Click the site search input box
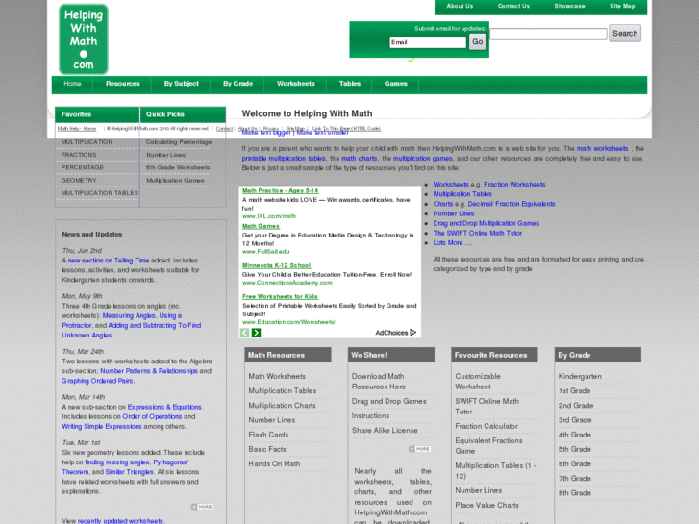This screenshot has height=524, width=699. 549,34
